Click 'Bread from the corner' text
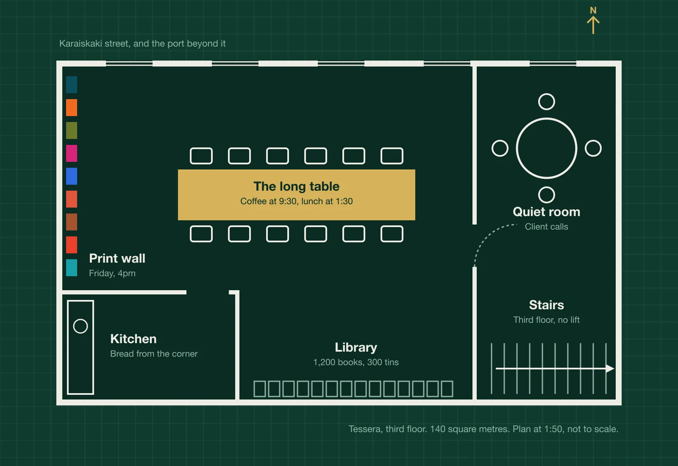 click(x=154, y=354)
